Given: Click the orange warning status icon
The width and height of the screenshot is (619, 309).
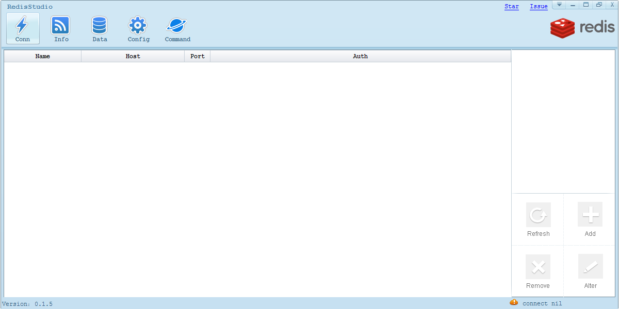Looking at the screenshot, I should [514, 302].
